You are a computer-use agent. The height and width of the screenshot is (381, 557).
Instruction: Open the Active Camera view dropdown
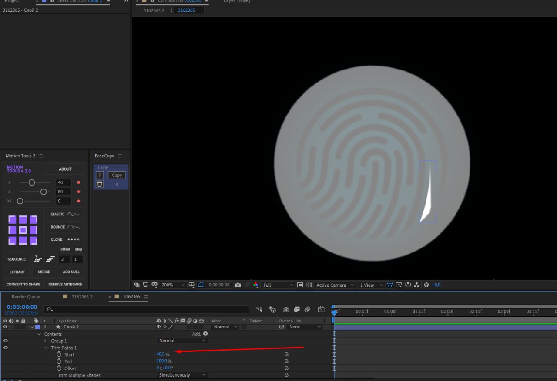(335, 285)
